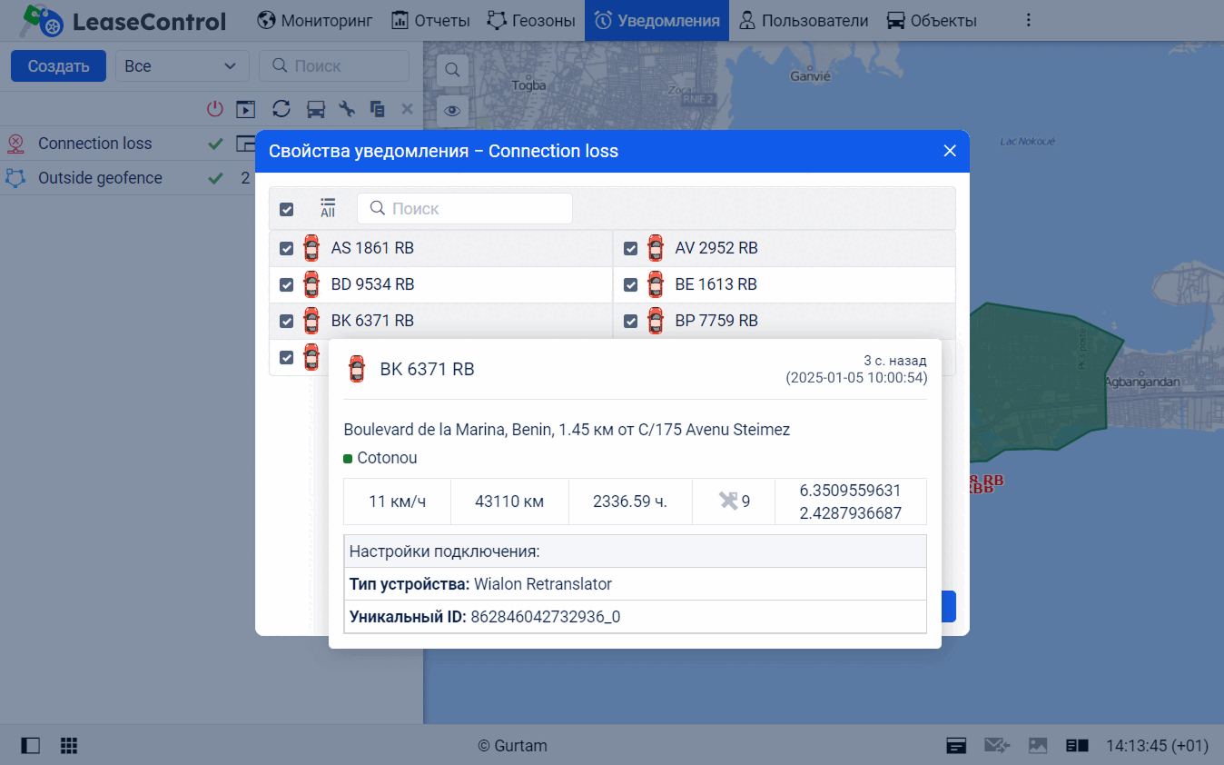
Task: Click the 2336.59 ч. engine hours cell
Action: [x=630, y=502]
